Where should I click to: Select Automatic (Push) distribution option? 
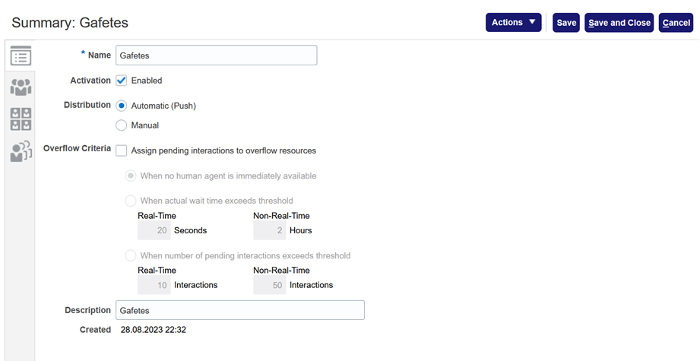[121, 106]
